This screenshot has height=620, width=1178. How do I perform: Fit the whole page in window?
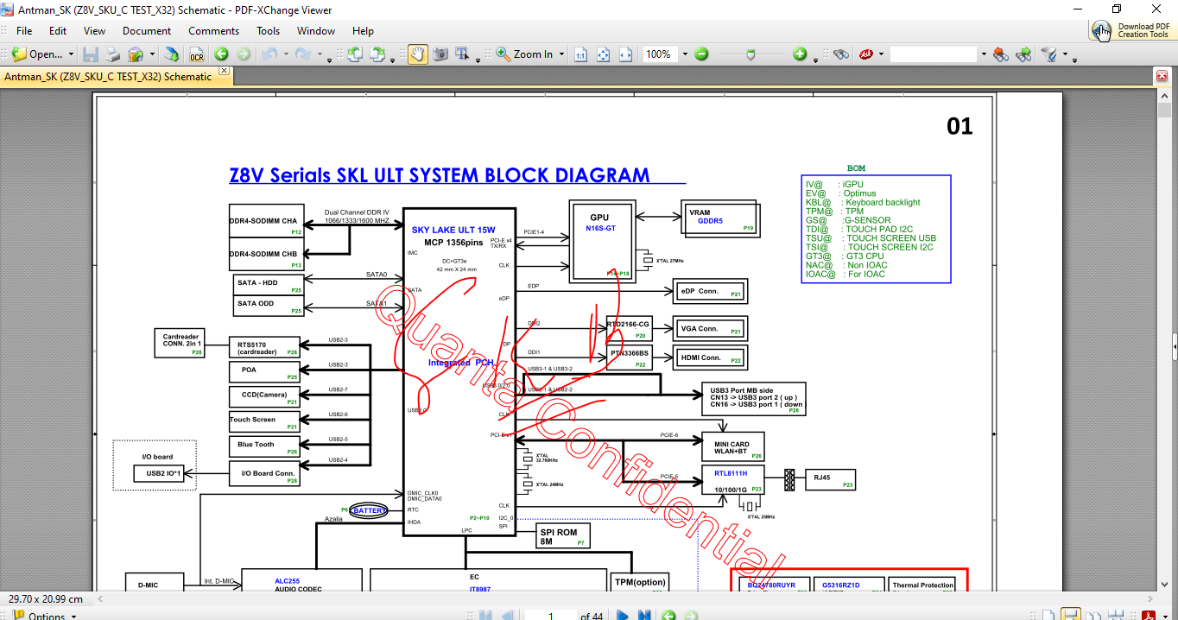tap(603, 54)
